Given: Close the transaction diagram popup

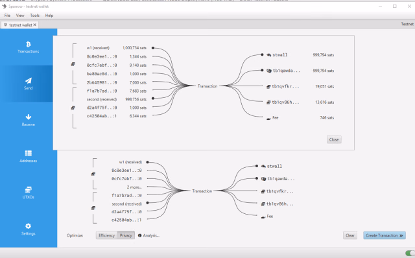Looking at the screenshot, I should [x=334, y=140].
